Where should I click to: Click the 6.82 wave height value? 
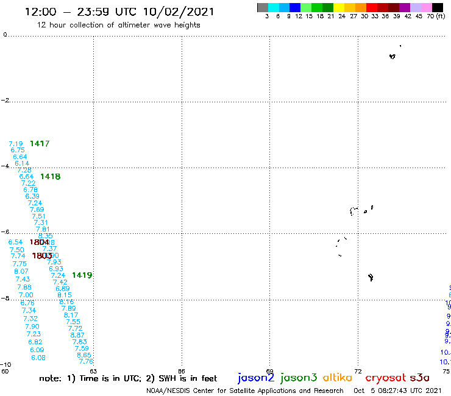(35, 342)
